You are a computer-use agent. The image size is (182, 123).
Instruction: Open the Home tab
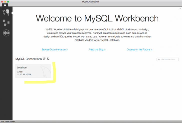[x=5, y=5]
